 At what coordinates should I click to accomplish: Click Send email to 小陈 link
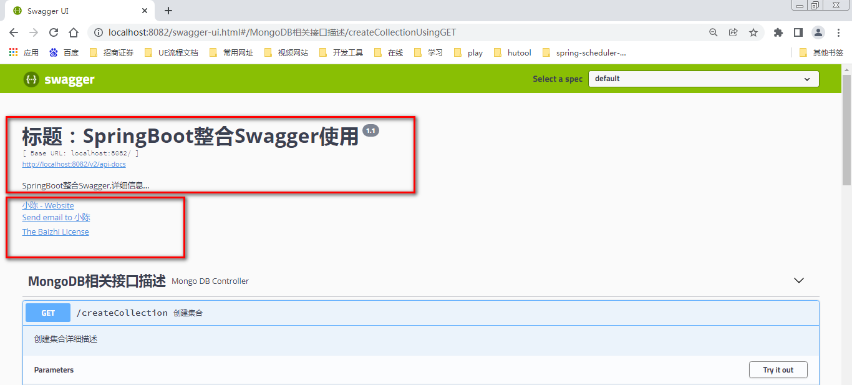[56, 217]
